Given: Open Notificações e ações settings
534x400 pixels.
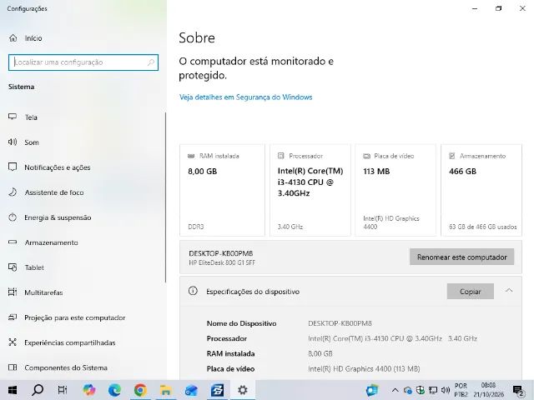Looking at the screenshot, I should coord(58,167).
